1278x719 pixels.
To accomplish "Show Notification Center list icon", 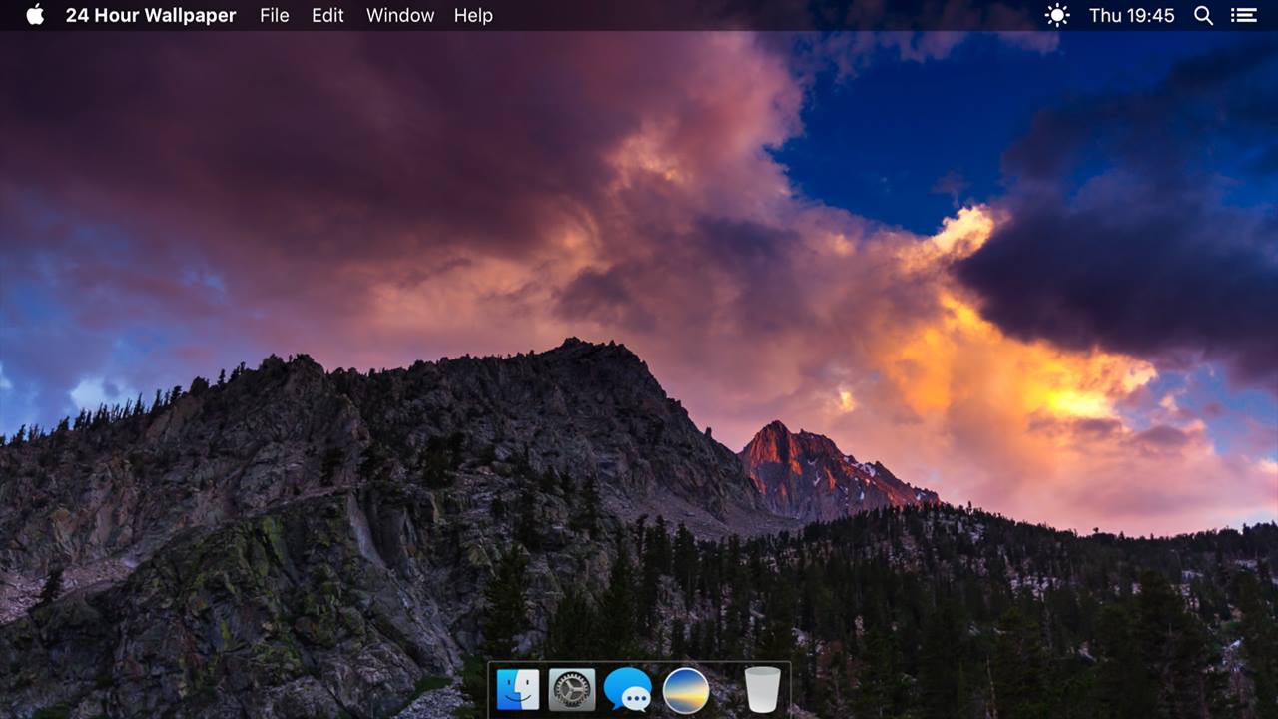I will tap(1243, 15).
